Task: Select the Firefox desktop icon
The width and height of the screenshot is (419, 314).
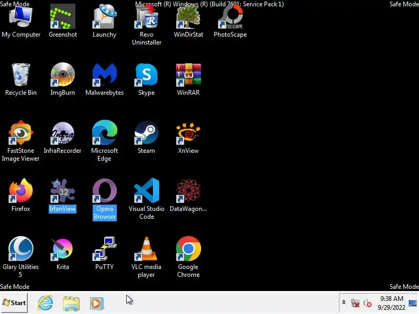Action: (x=21, y=190)
